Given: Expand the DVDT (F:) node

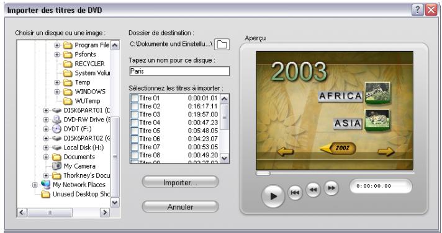Looking at the screenshot, I should [x=46, y=129].
